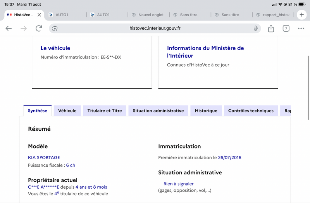Click Informations du Ministère de l'Intérieur heading
Screen dimensions: 310x203
pos(205,52)
